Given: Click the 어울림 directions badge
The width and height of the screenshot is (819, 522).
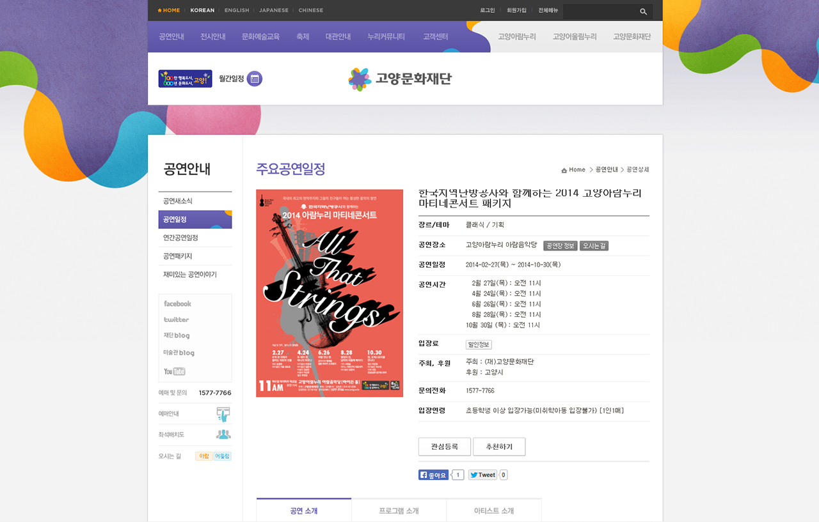Looking at the screenshot, I should pos(222,456).
